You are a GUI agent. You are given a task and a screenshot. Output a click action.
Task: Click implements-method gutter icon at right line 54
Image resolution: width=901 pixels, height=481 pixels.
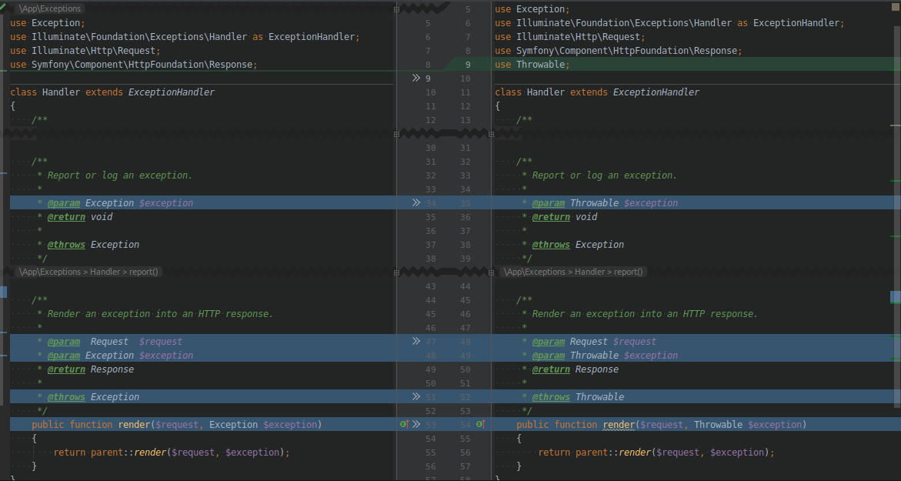481,424
